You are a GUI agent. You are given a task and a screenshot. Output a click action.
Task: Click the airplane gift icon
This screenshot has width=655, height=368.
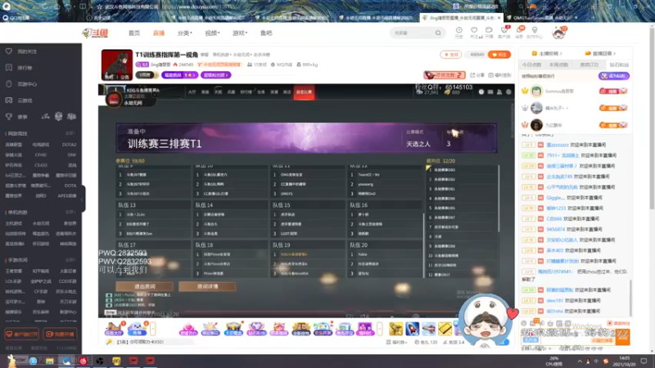click(428, 329)
